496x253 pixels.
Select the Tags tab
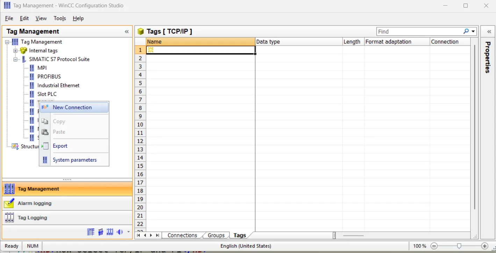240,235
